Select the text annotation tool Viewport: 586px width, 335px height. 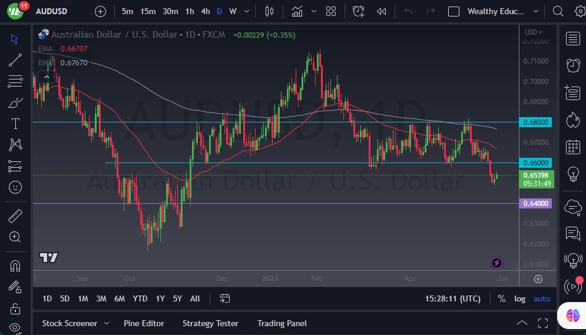[x=15, y=124]
